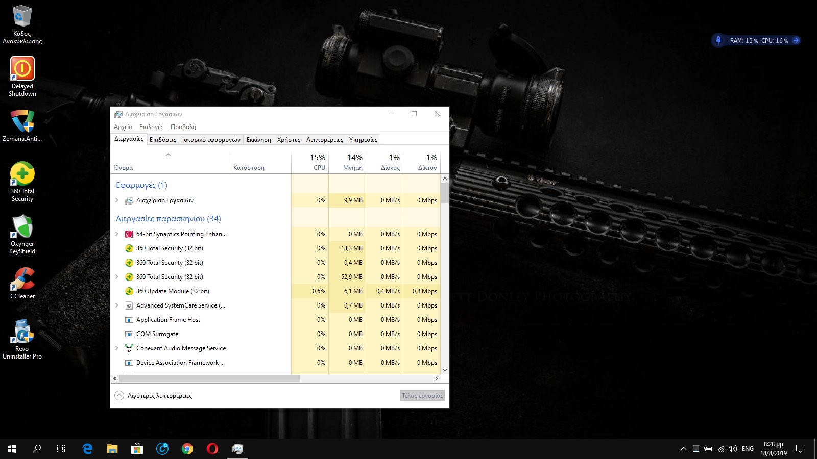
Task: Expand the Διαχείριση Εργασιών process row
Action: (117, 200)
